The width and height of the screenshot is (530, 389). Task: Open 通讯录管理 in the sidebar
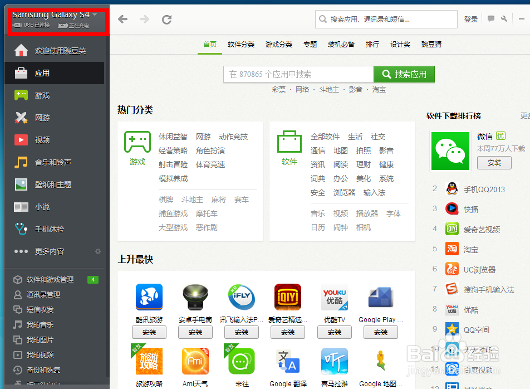point(54,295)
